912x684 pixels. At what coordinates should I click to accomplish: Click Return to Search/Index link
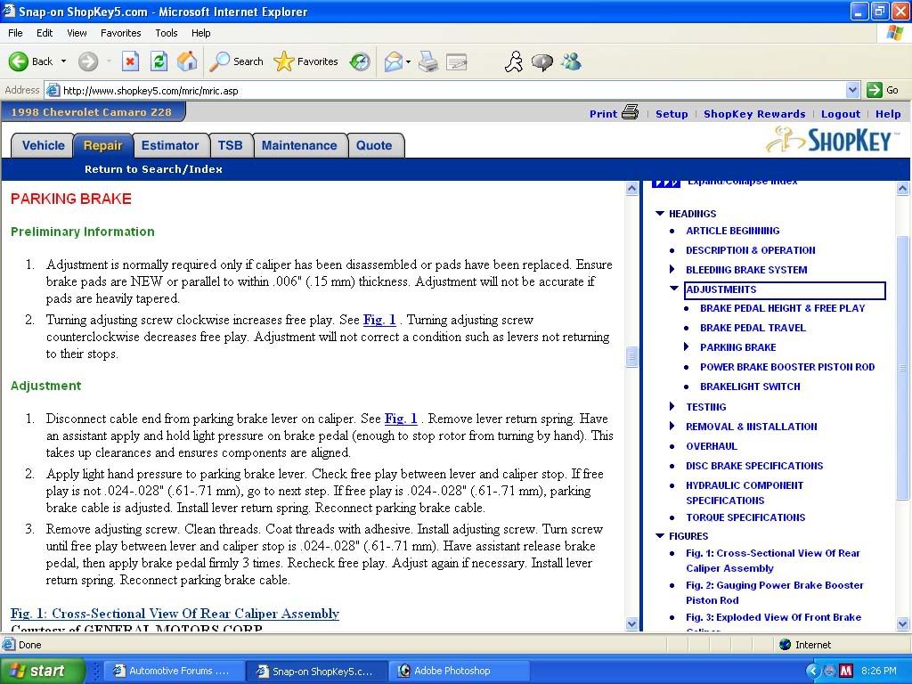pos(153,169)
